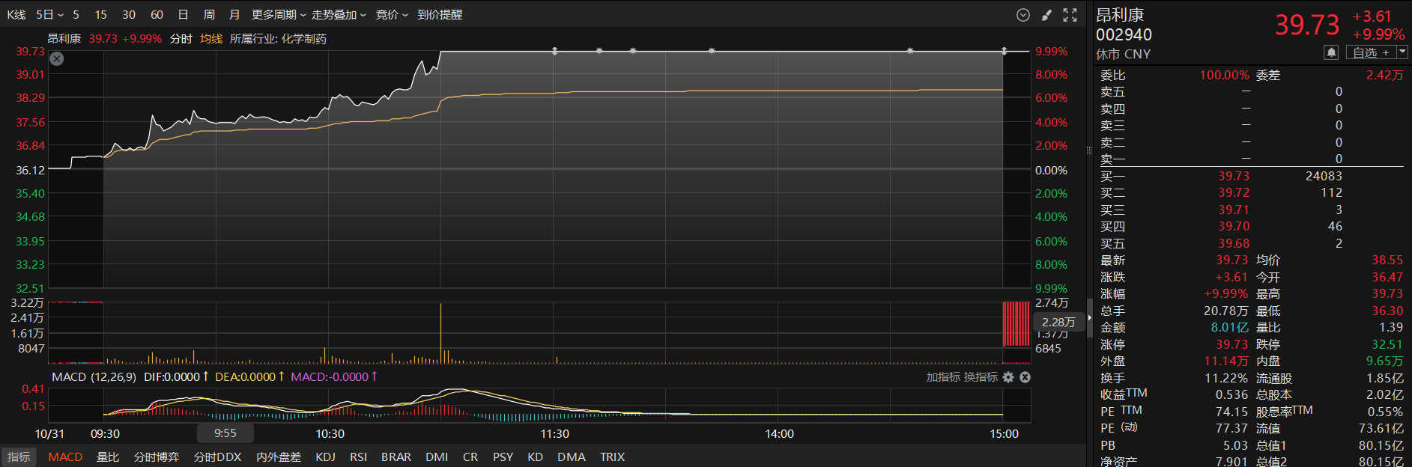This screenshot has width=1412, height=467.
Task: Open the 5日 period dropdown
Action: (x=50, y=15)
